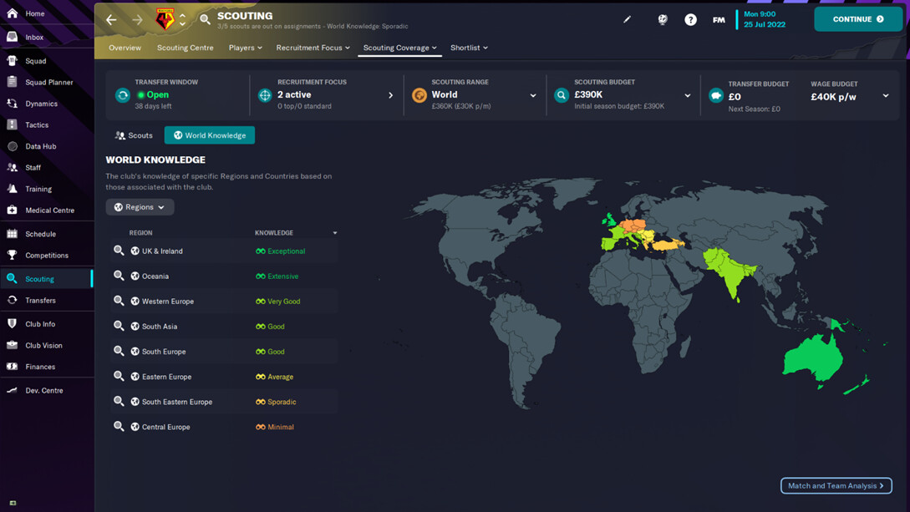Switch to Scouts view toggle
The width and height of the screenshot is (910, 512).
coord(134,135)
